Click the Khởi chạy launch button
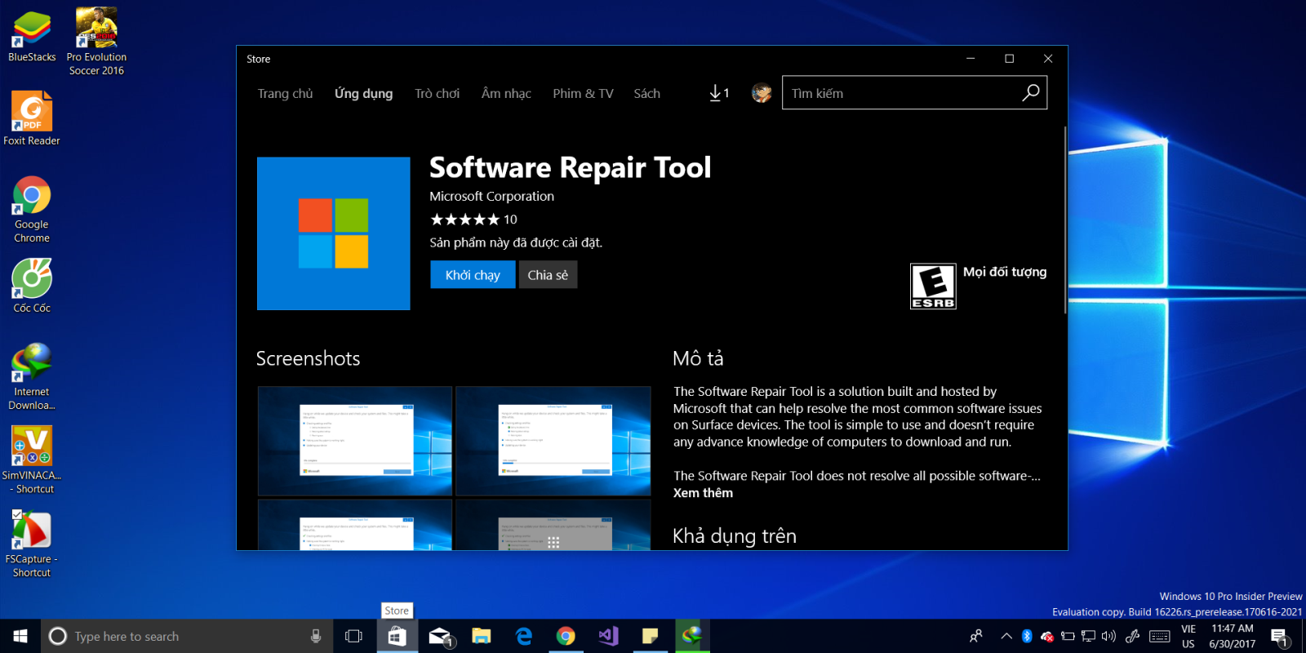This screenshot has height=653, width=1306. (x=473, y=274)
